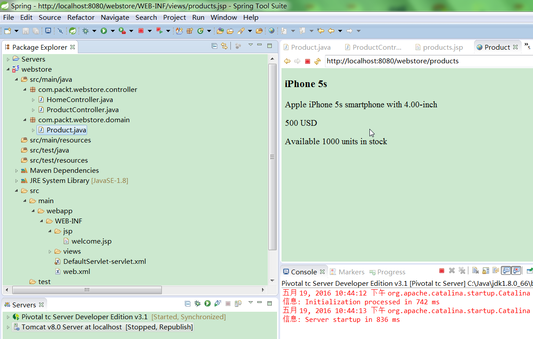The image size is (533, 339).
Task: Select JRE System Library node
Action: click(x=79, y=181)
